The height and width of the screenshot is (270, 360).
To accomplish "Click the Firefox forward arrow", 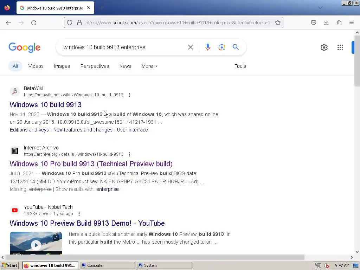I will click(21, 22).
